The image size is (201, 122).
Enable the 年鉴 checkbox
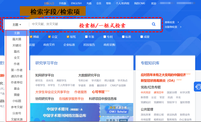pyautogui.click(x=86, y=37)
